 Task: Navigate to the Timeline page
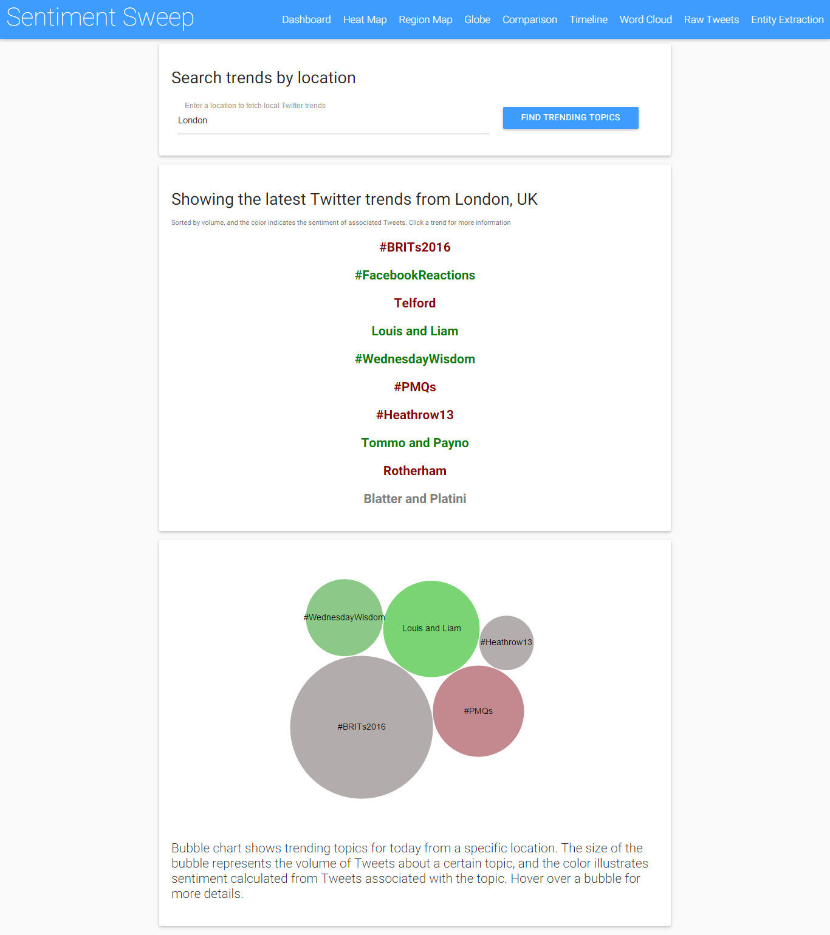pos(588,19)
